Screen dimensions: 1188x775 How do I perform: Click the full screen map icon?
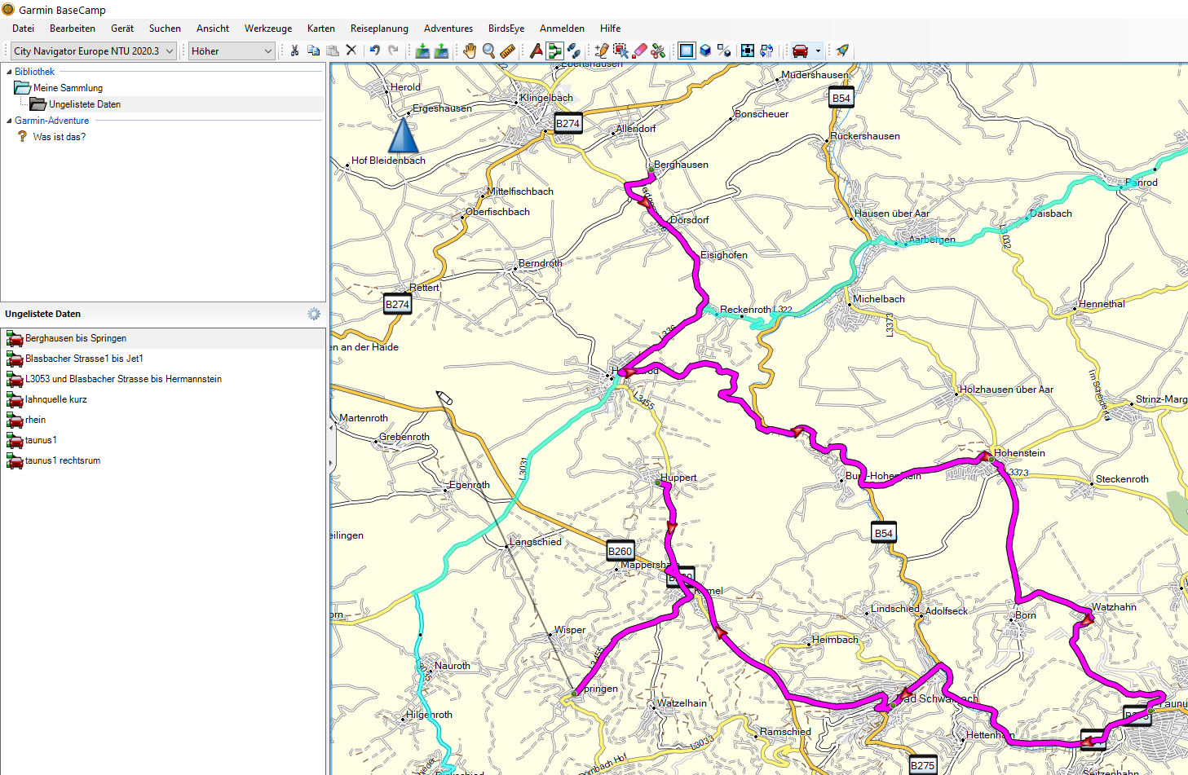click(x=748, y=51)
